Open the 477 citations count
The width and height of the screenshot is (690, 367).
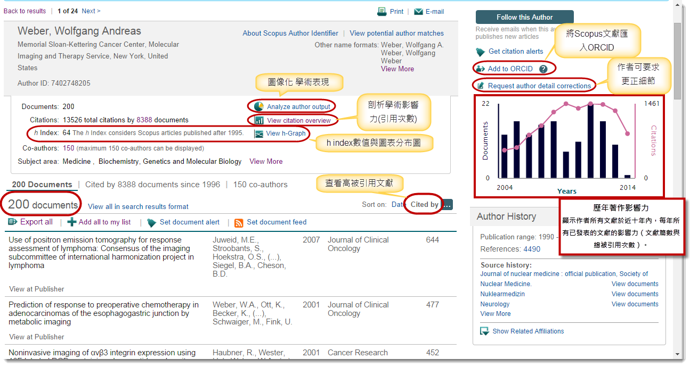pos(433,305)
